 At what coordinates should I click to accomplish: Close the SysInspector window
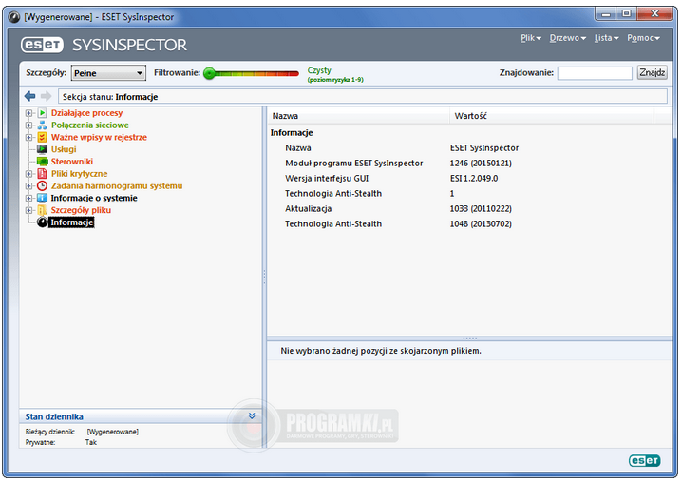coord(654,13)
